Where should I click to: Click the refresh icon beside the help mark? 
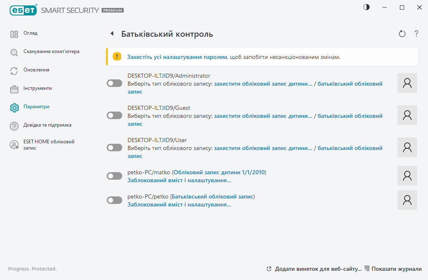tap(402, 34)
